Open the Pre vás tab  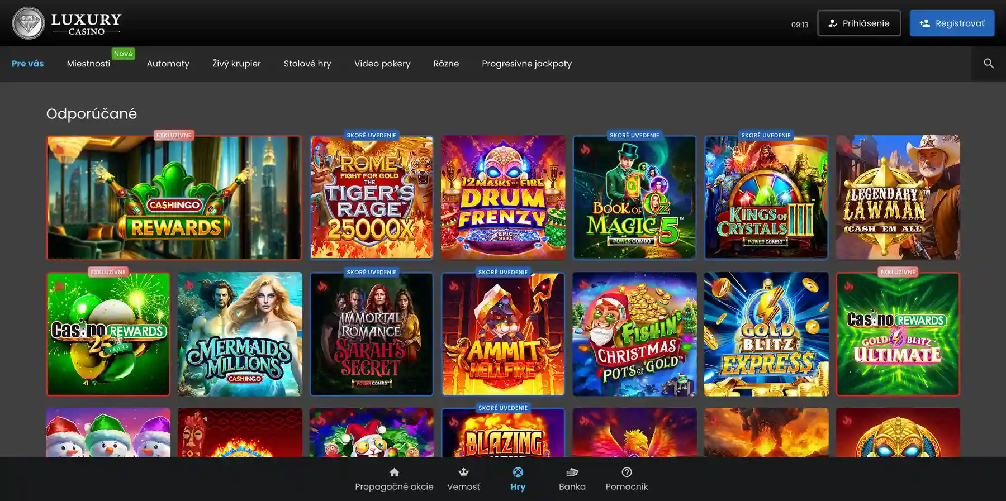click(27, 64)
